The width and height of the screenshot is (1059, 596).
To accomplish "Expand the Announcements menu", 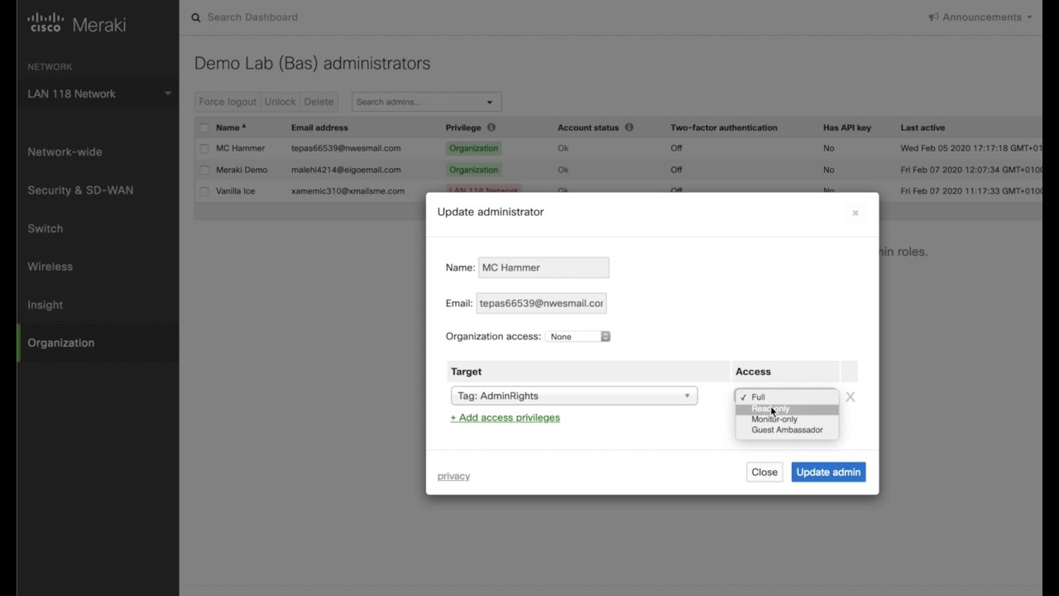I will click(x=980, y=17).
